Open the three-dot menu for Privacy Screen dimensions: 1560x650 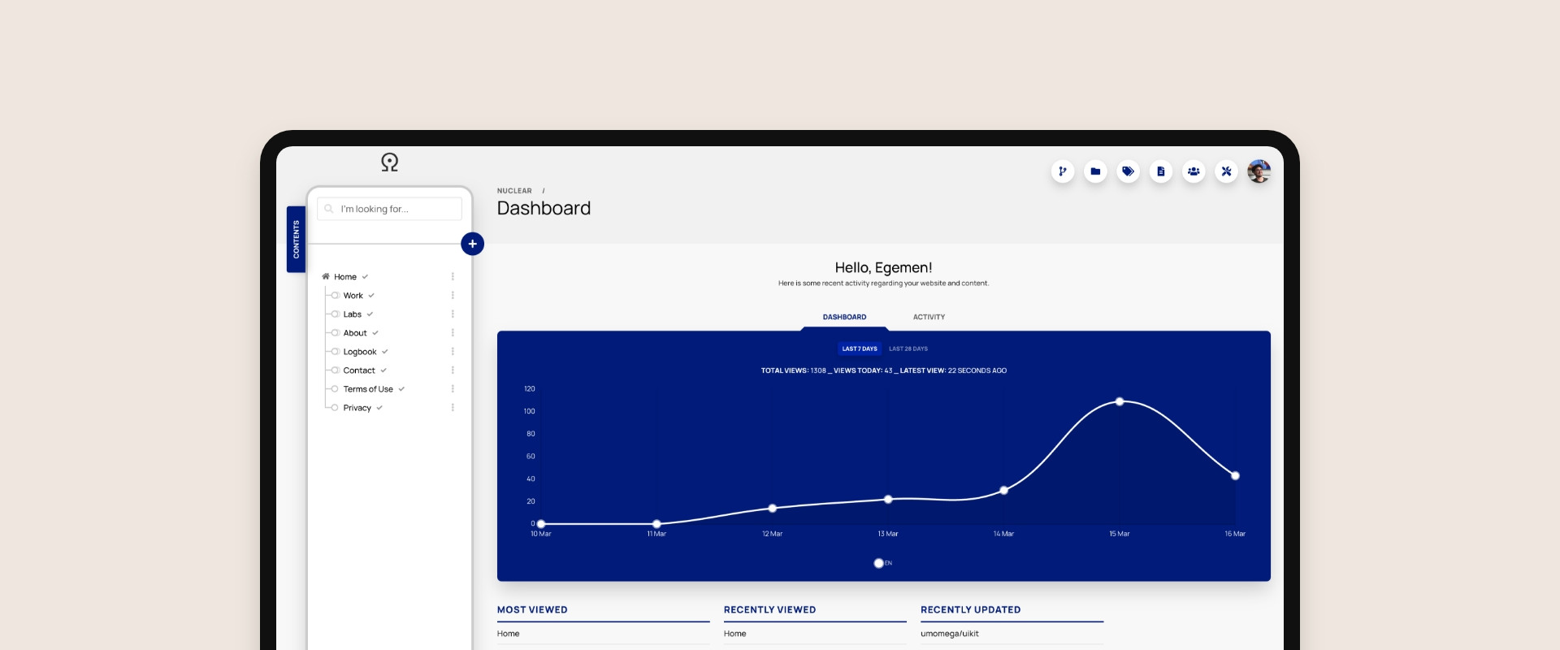click(x=453, y=408)
